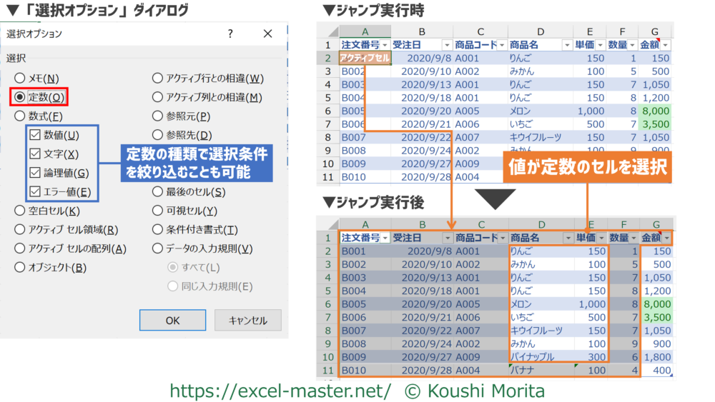715x402 pixels.
Task: Open 注文番号 filter dropdown in top table
Action: 385,44
